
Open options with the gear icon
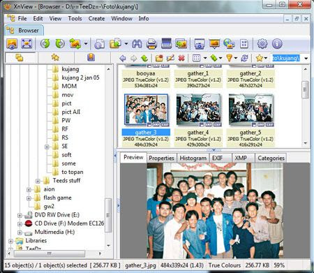[x=262, y=43]
